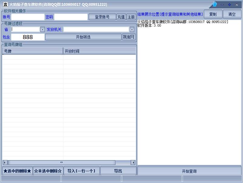The width and height of the screenshot is (243, 183).
Task: Click the 登录账号 login button
Action: pyautogui.click(x=102, y=17)
